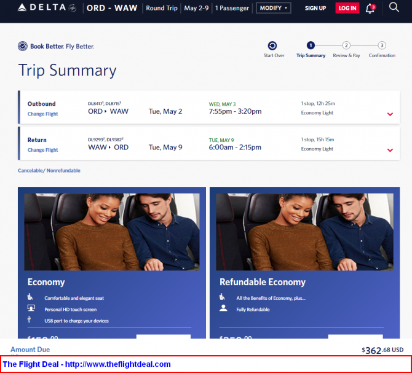Viewport: 412px width, 373px height.
Task: Click the Tue, May 2 date
Action: 165,111
